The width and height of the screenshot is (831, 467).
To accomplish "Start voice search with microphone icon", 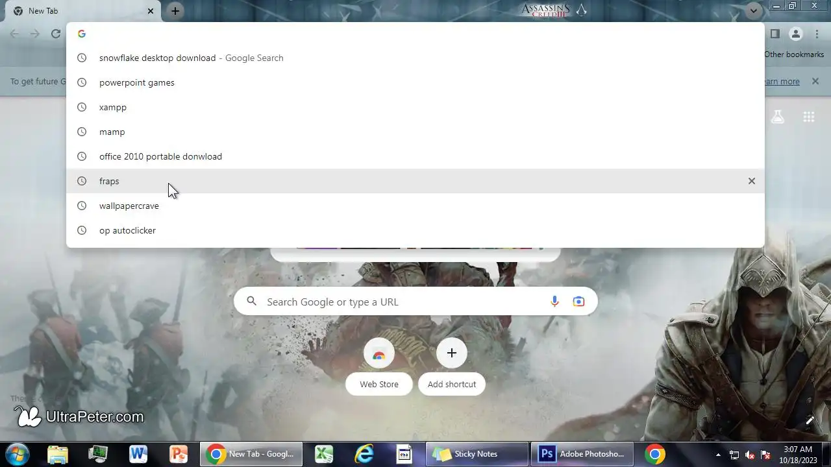I will coord(554,302).
